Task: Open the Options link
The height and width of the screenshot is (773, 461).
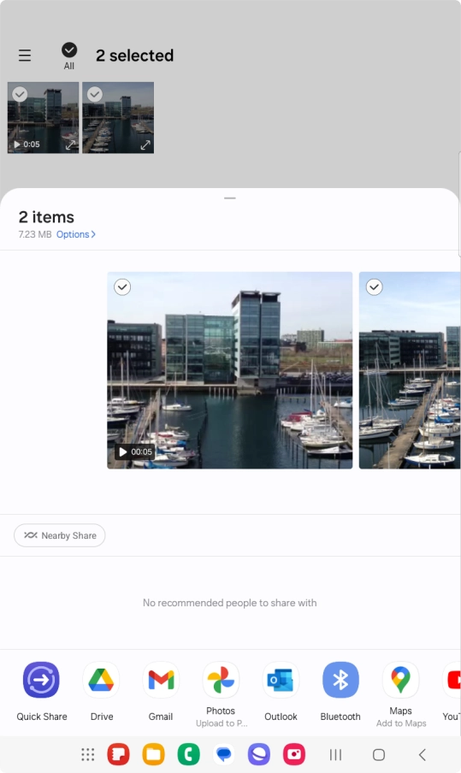Action: point(76,234)
